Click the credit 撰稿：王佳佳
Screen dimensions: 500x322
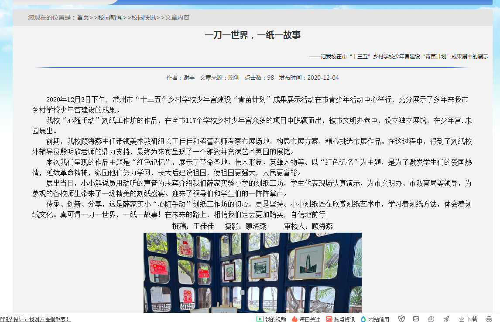point(193,226)
